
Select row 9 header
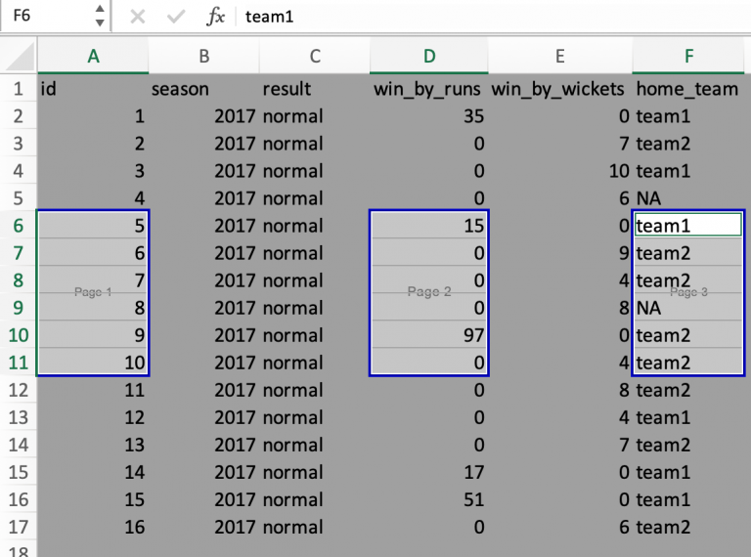tap(19, 308)
